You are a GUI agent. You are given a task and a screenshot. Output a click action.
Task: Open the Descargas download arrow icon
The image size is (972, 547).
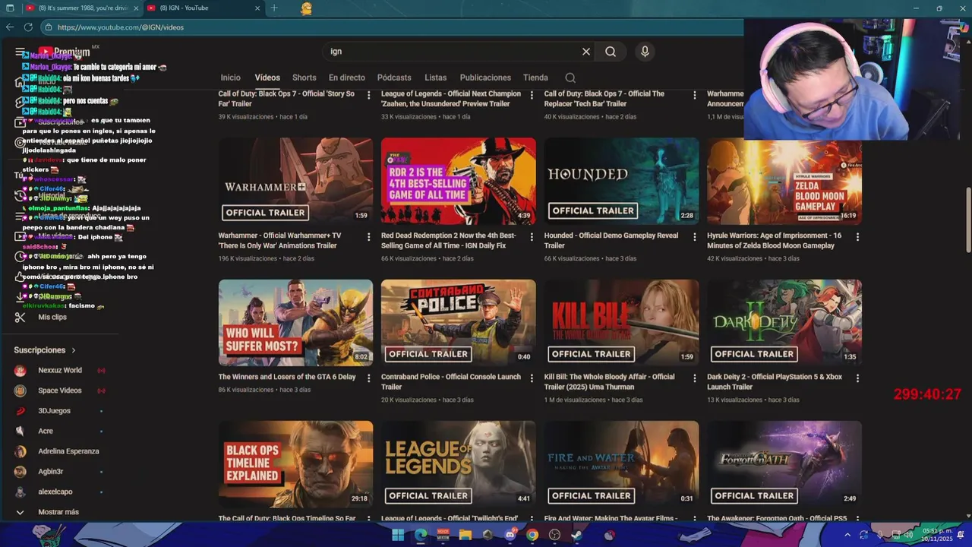(20, 296)
